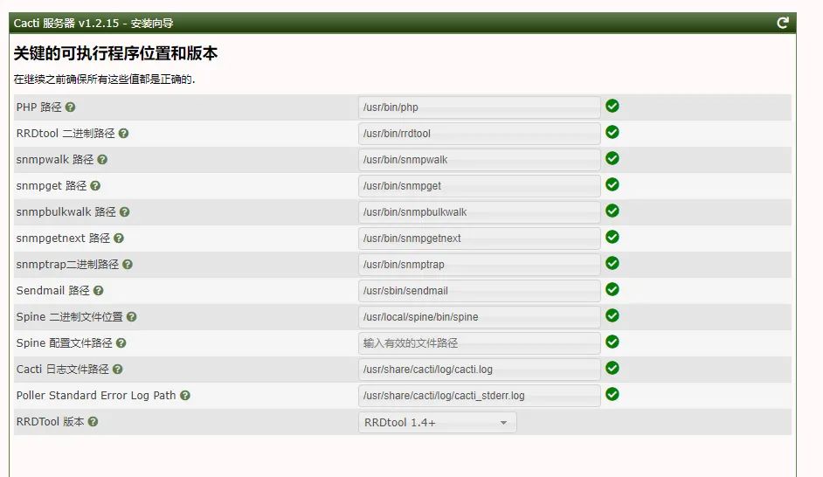Image resolution: width=823 pixels, height=477 pixels.
Task: Show help for Spine 二进制文件位置
Action: [x=132, y=317]
